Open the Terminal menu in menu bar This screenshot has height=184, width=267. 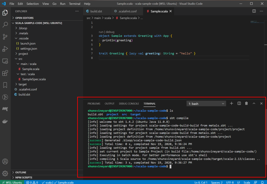tap(75, 4)
